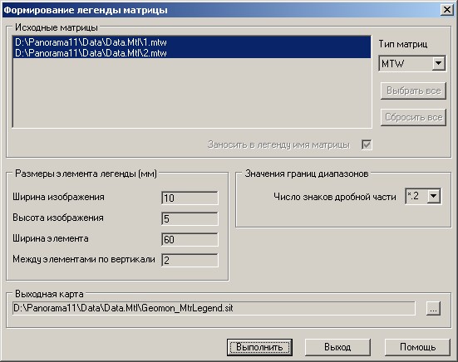Click the Выполнить button

click(259, 347)
